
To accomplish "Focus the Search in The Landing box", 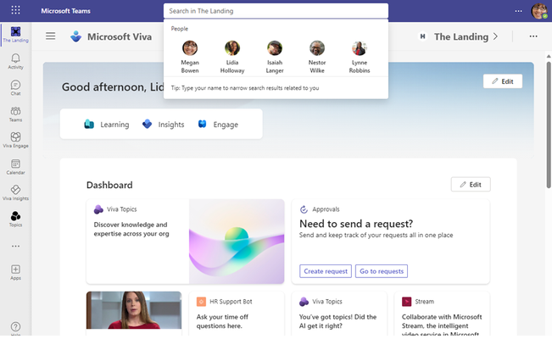I will (276, 11).
